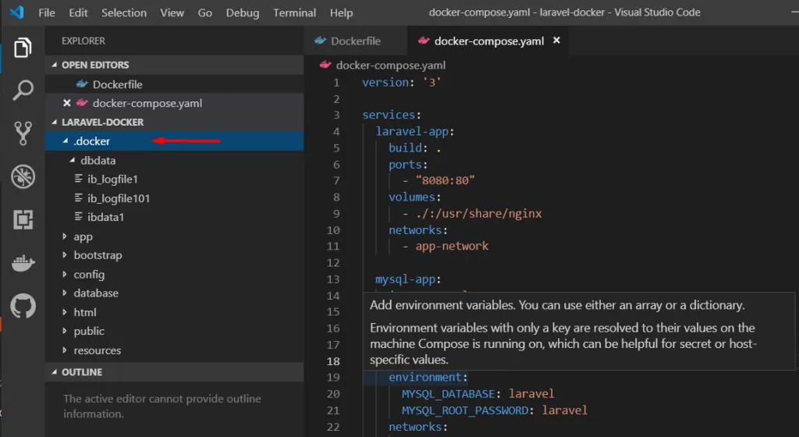
Task: Expand the html folder
Action: coord(64,312)
